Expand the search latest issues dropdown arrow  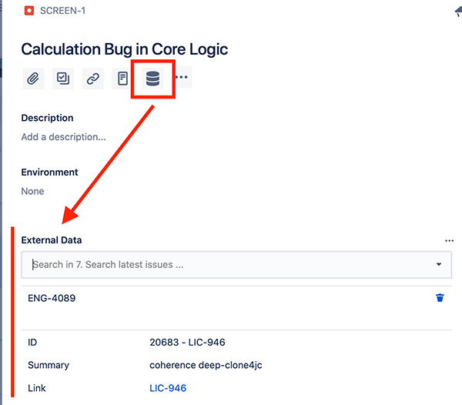439,265
